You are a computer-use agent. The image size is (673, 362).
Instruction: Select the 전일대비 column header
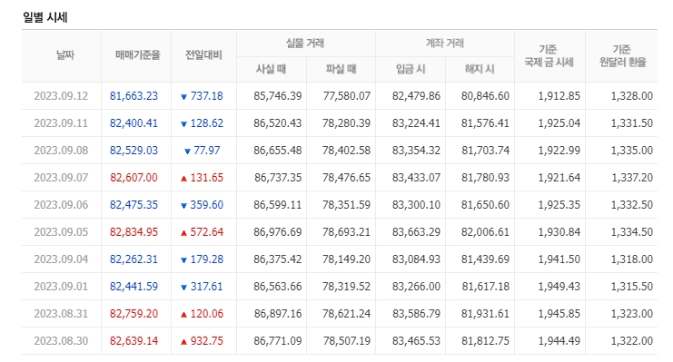point(203,55)
